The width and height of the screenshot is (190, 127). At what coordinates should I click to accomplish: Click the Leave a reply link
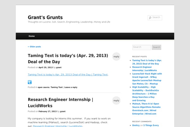[x=71, y=87]
